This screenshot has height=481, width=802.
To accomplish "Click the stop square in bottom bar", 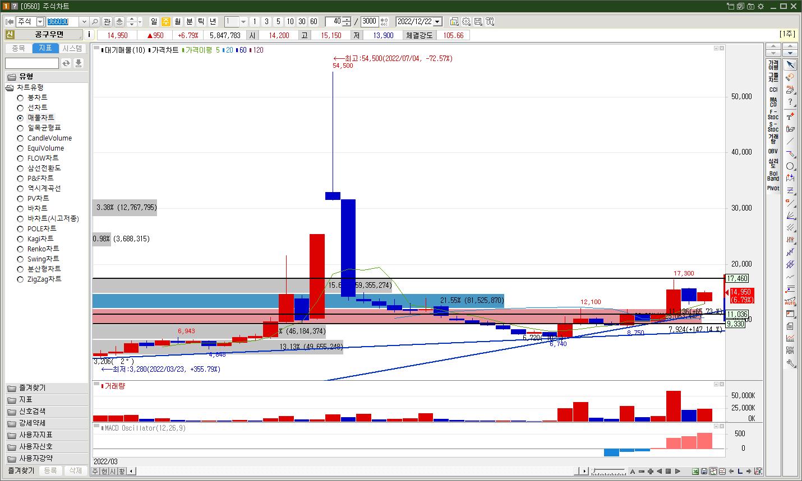I will 669,471.
